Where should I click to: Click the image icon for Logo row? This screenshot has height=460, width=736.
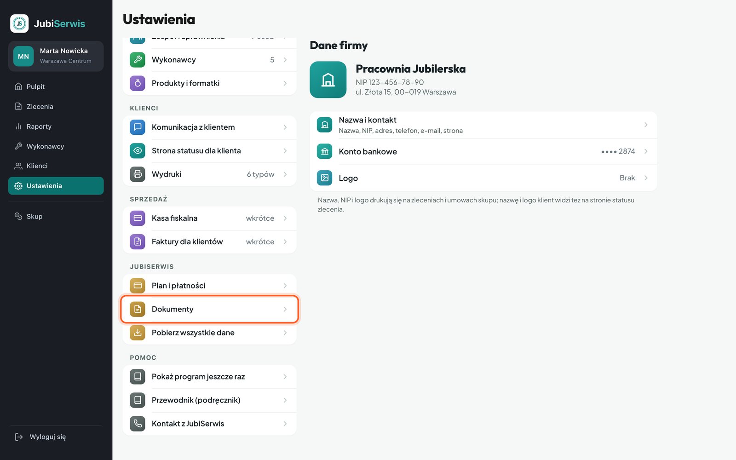[325, 178]
